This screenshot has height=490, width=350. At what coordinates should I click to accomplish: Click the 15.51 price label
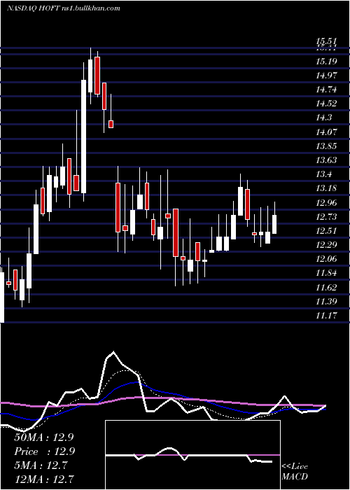[326, 41]
